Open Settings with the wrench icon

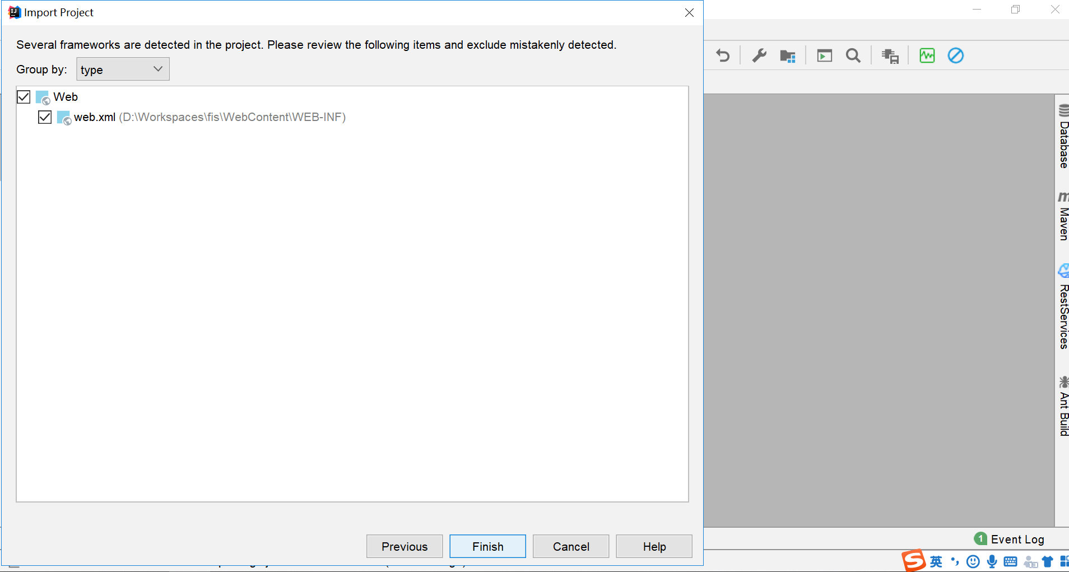pyautogui.click(x=759, y=55)
